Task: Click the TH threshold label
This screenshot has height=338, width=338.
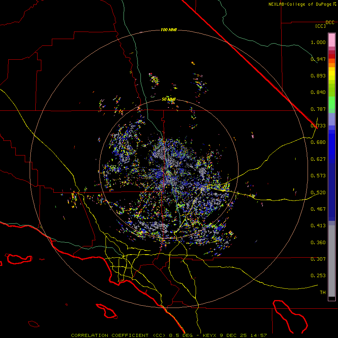Action: coord(323,293)
